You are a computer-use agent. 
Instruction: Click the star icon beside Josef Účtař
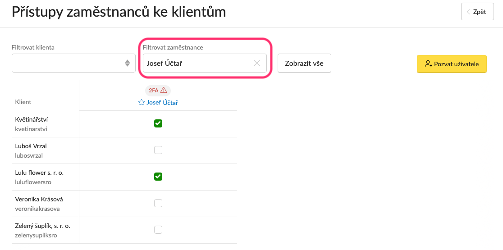141,103
